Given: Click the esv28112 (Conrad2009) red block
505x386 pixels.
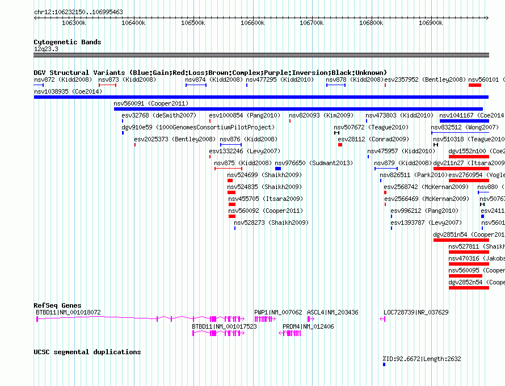Looking at the screenshot, I should coord(340,145).
